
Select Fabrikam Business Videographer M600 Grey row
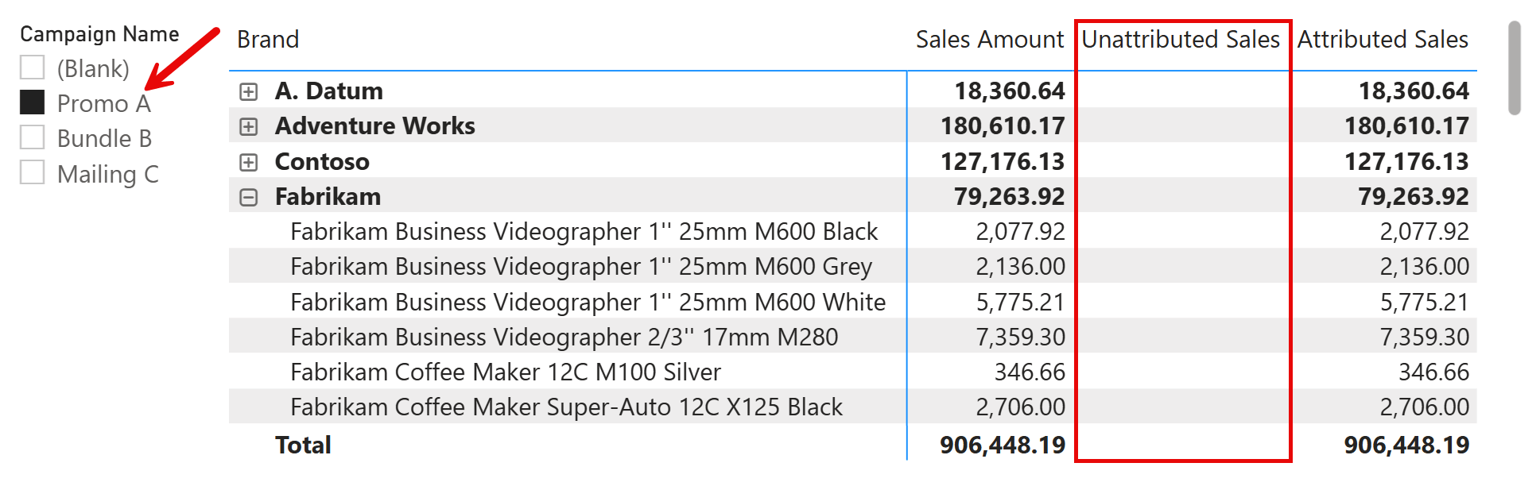click(x=581, y=267)
